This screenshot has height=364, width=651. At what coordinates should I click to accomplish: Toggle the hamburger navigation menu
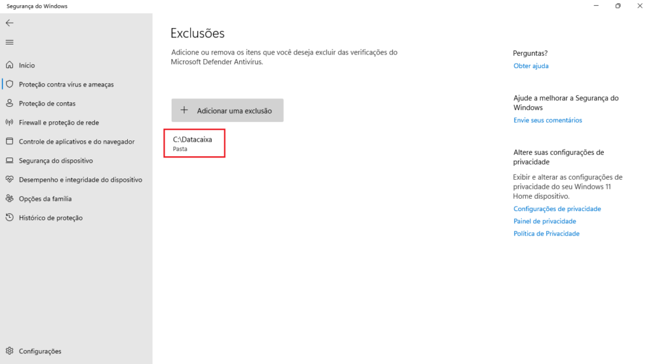(x=10, y=42)
